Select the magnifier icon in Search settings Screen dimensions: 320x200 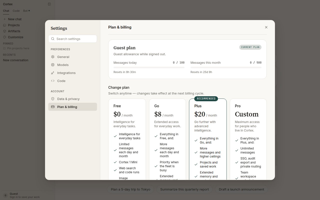[53, 39]
